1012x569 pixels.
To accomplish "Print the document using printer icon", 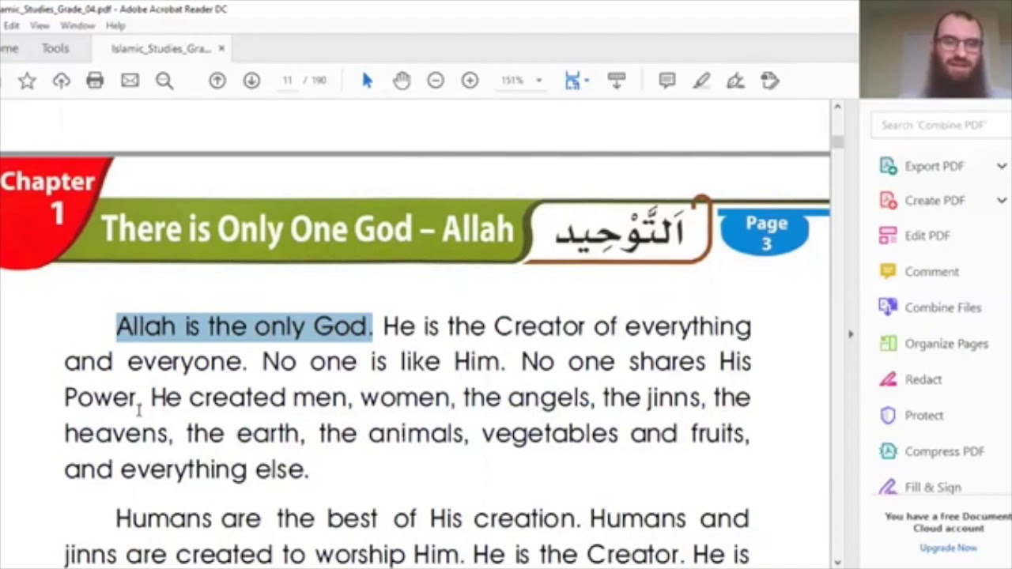I will tap(95, 81).
